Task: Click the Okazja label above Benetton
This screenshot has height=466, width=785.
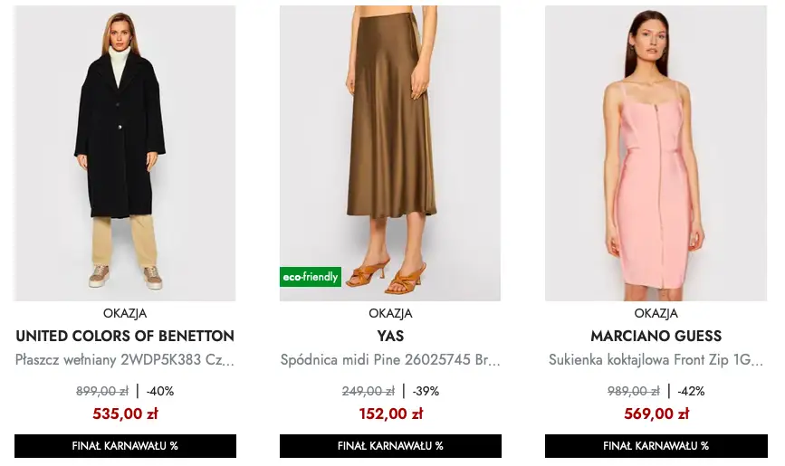Action: click(125, 314)
